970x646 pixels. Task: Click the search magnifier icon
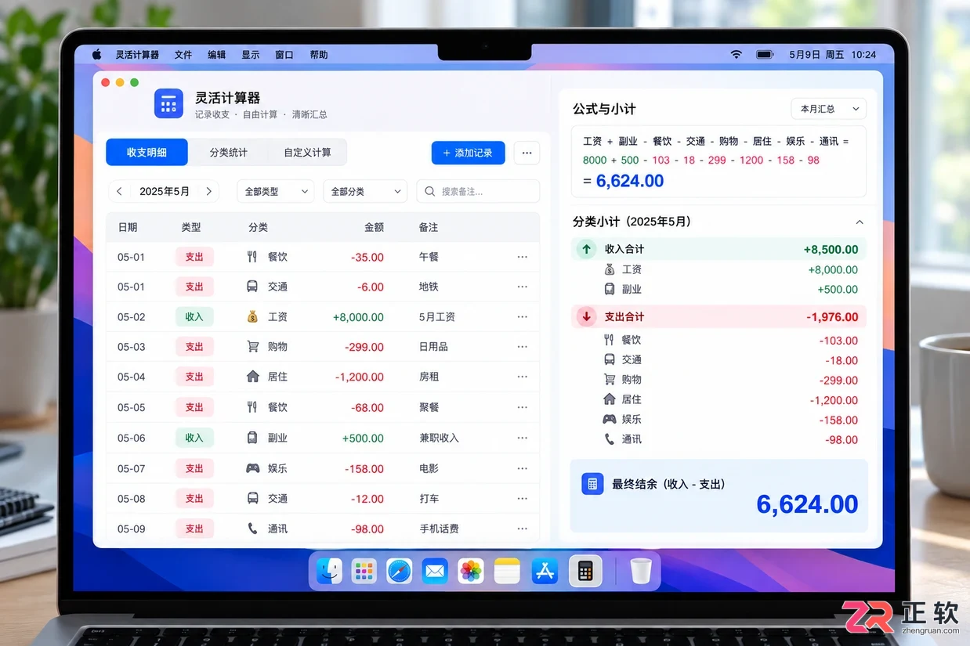(430, 191)
